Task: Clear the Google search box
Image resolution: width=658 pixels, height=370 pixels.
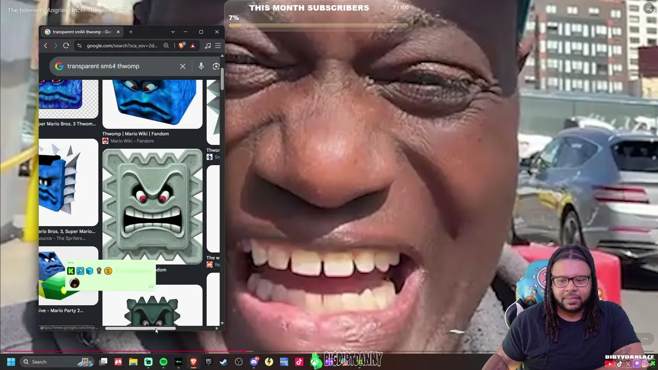Action: coord(182,66)
